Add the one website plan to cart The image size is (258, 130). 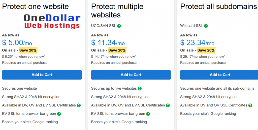(x=42, y=75)
